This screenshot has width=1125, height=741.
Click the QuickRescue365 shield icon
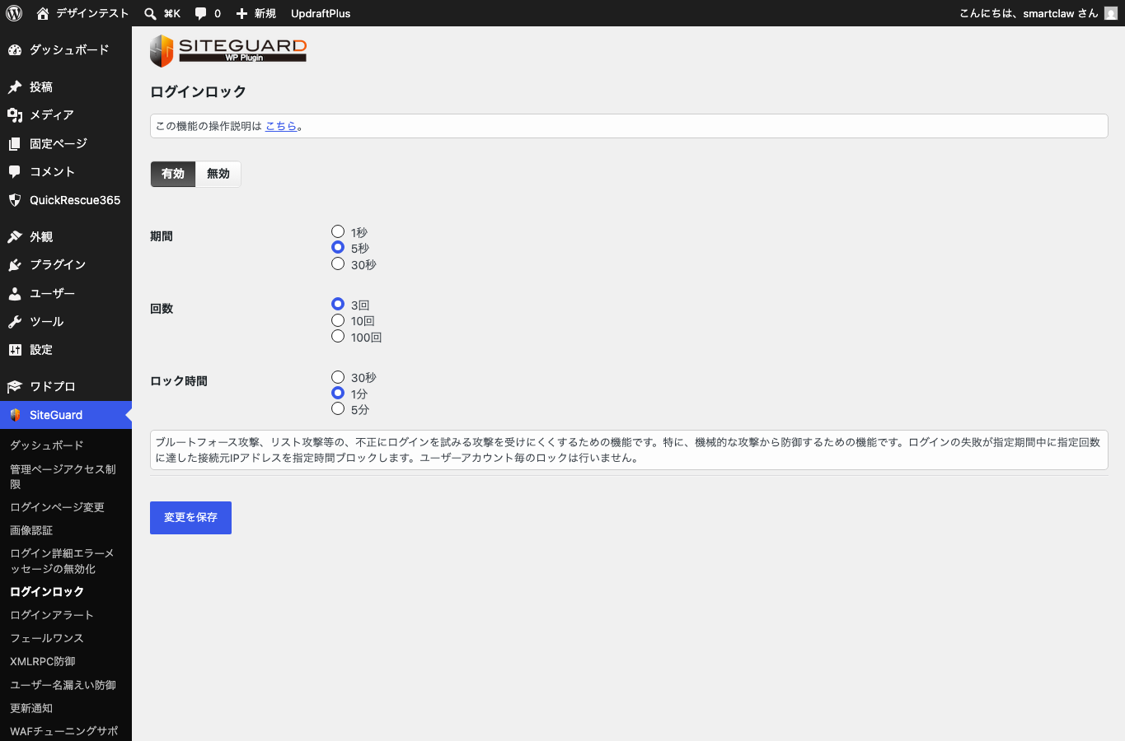[x=15, y=200]
